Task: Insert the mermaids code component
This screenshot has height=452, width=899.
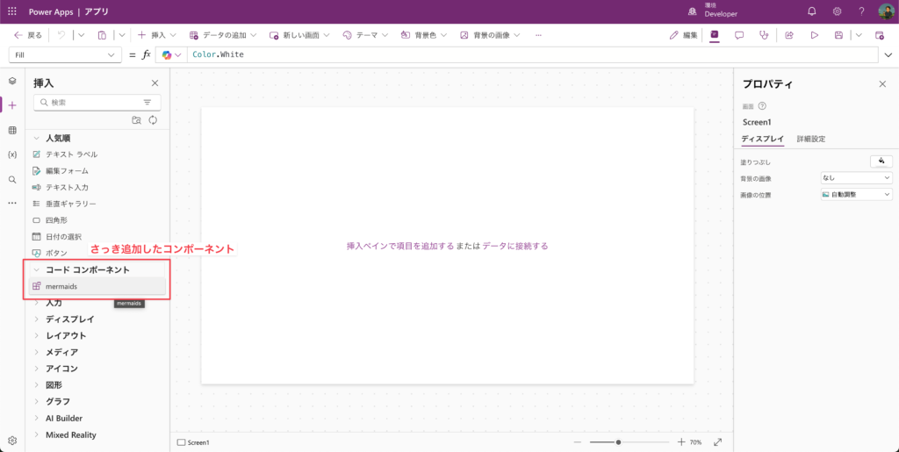Action: click(61, 286)
